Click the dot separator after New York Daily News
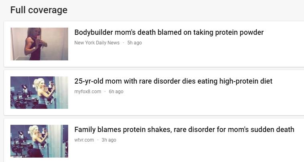The width and height of the screenshot is (304, 162). pos(124,43)
